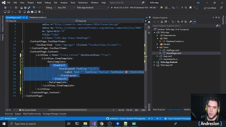Pin the HomePage.xaml tab
Viewport: 226px width, 127px height.
[x=24, y=17]
